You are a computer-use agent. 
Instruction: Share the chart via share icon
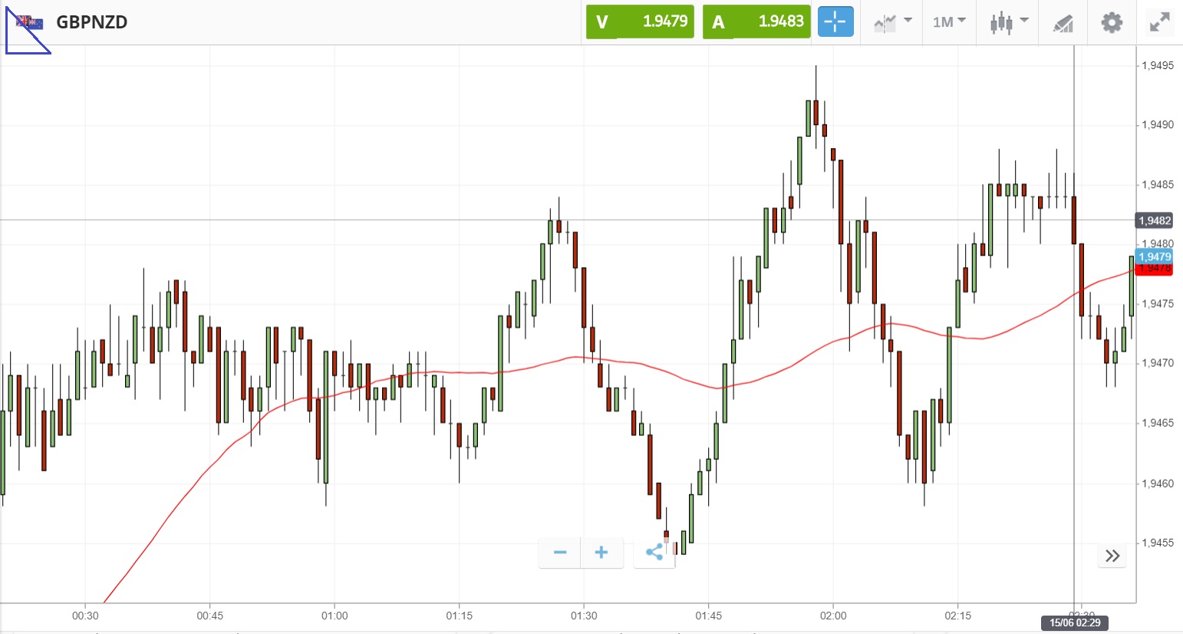(x=654, y=553)
